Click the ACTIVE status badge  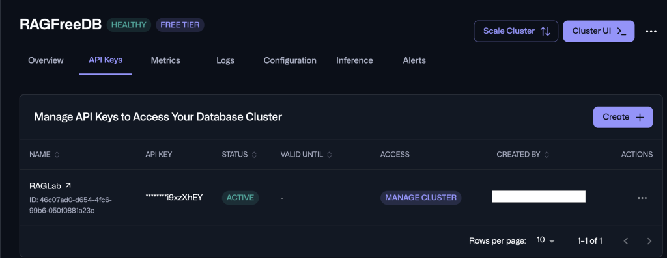[x=240, y=198]
